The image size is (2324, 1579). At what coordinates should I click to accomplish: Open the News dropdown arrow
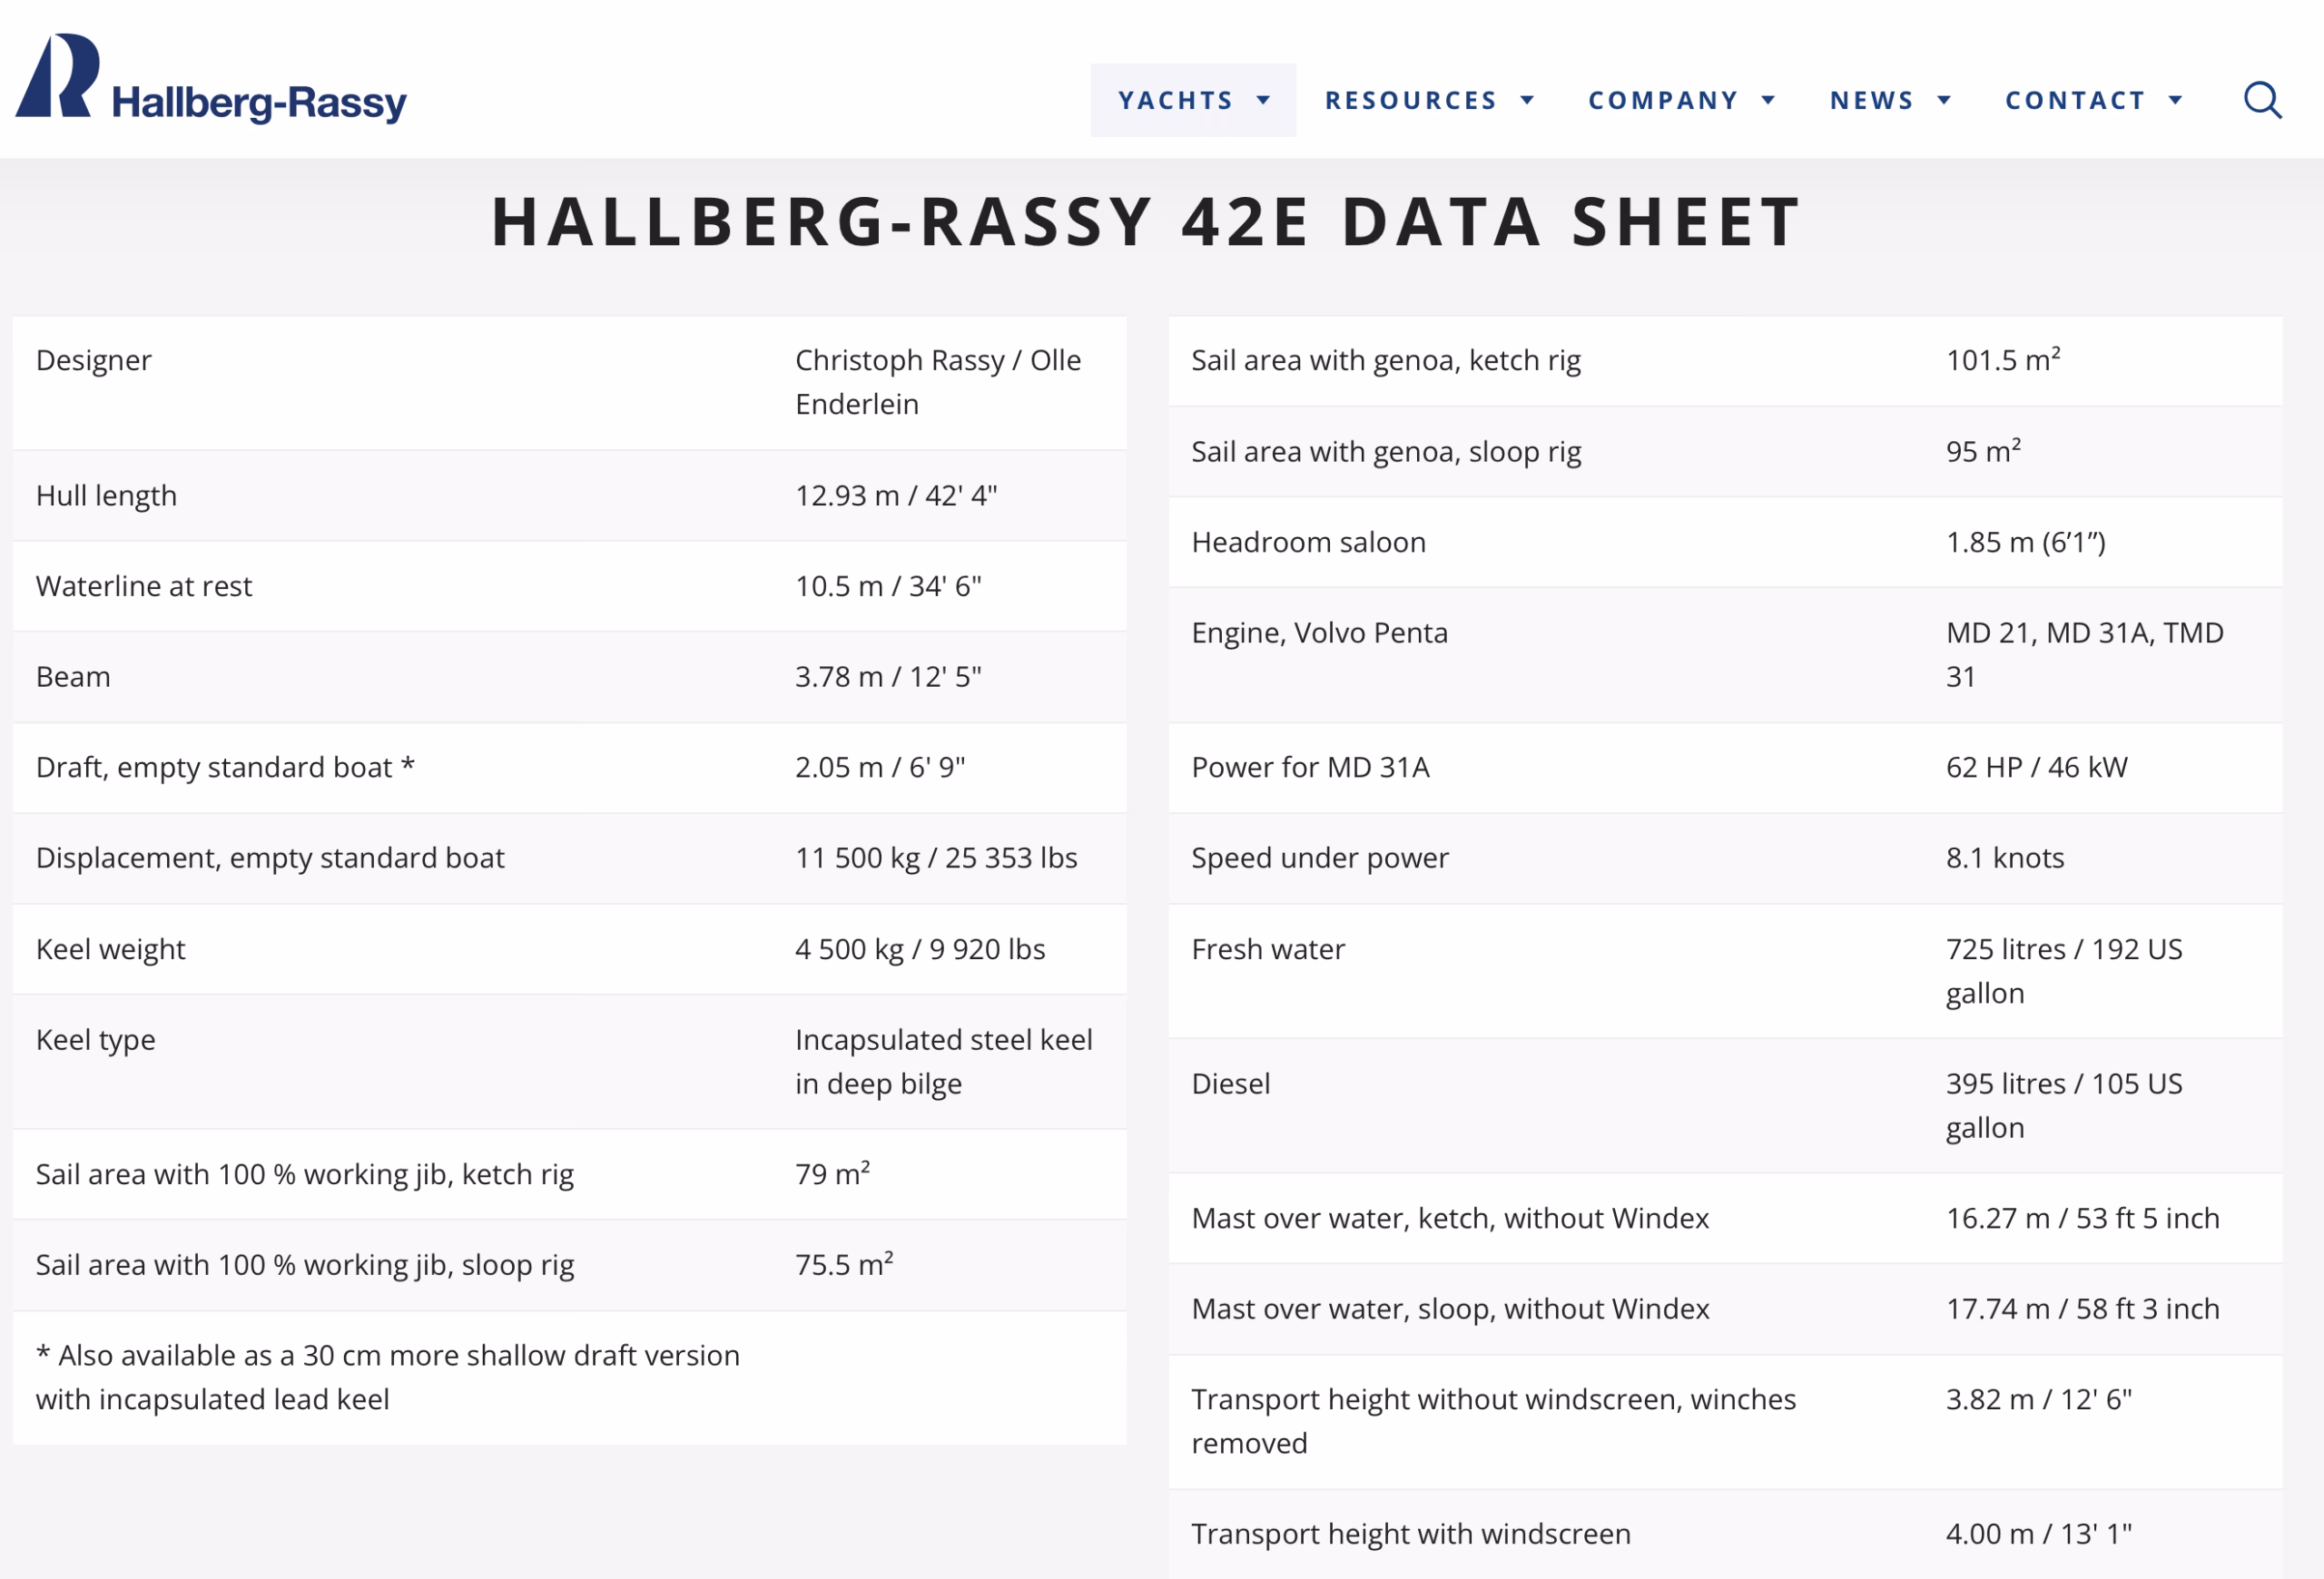coord(1944,100)
